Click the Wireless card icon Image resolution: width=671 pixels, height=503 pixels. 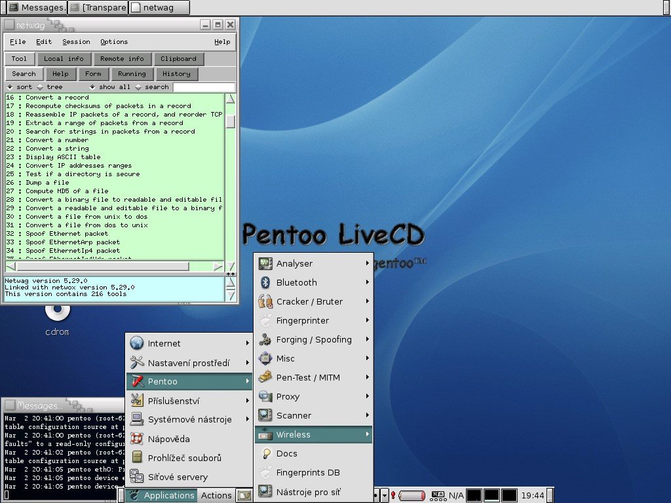tap(265, 435)
